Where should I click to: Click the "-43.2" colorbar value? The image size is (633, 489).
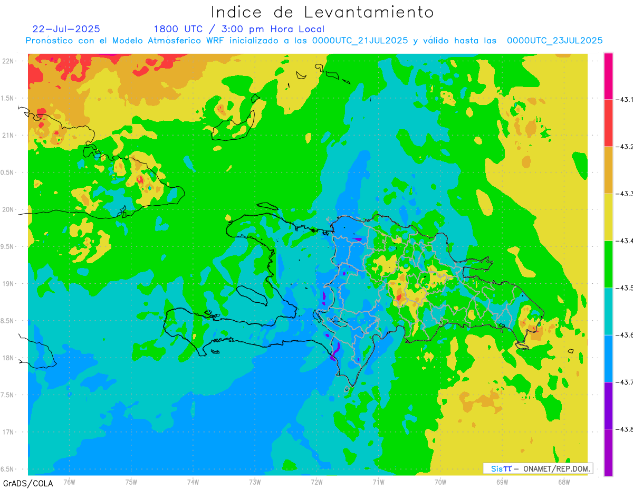(625, 147)
